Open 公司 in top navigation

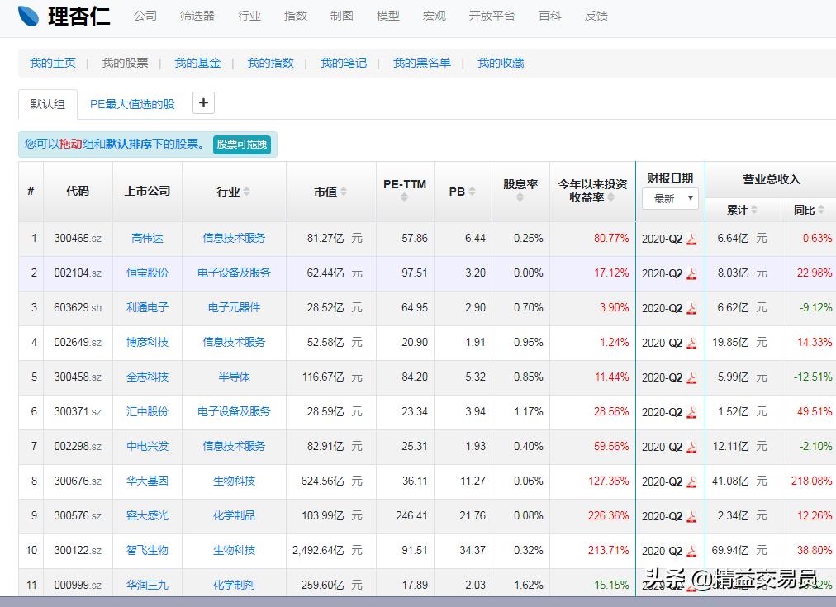click(x=145, y=16)
